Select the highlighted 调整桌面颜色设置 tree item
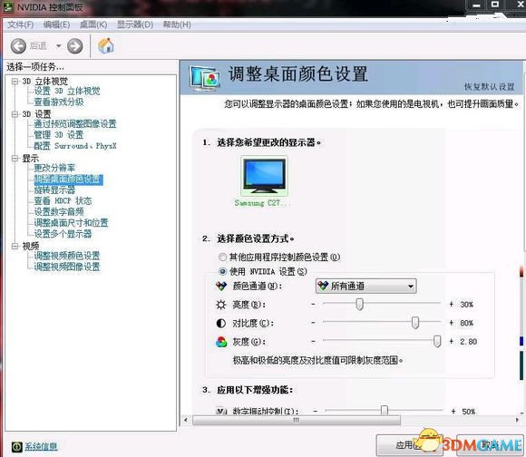Screen dimensions: 526x457 pos(68,179)
